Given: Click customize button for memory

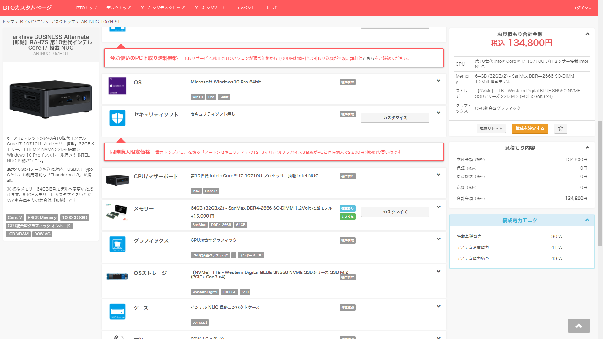Looking at the screenshot, I should pos(395,212).
